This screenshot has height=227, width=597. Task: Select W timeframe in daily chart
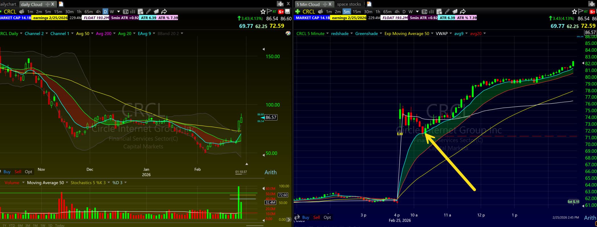pos(112,12)
